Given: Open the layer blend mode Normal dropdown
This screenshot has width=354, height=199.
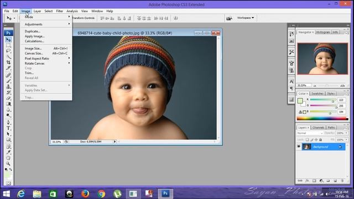Looking at the screenshot, I should pyautogui.click(x=310, y=133).
